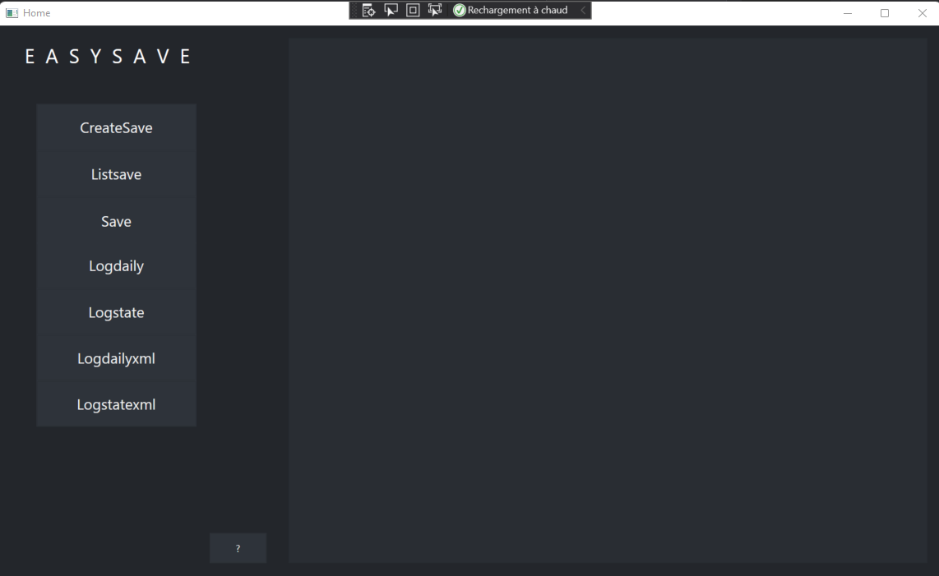Viewport: 939px width, 576px height.
Task: Select Listsave in the sidebar
Action: [x=116, y=174]
